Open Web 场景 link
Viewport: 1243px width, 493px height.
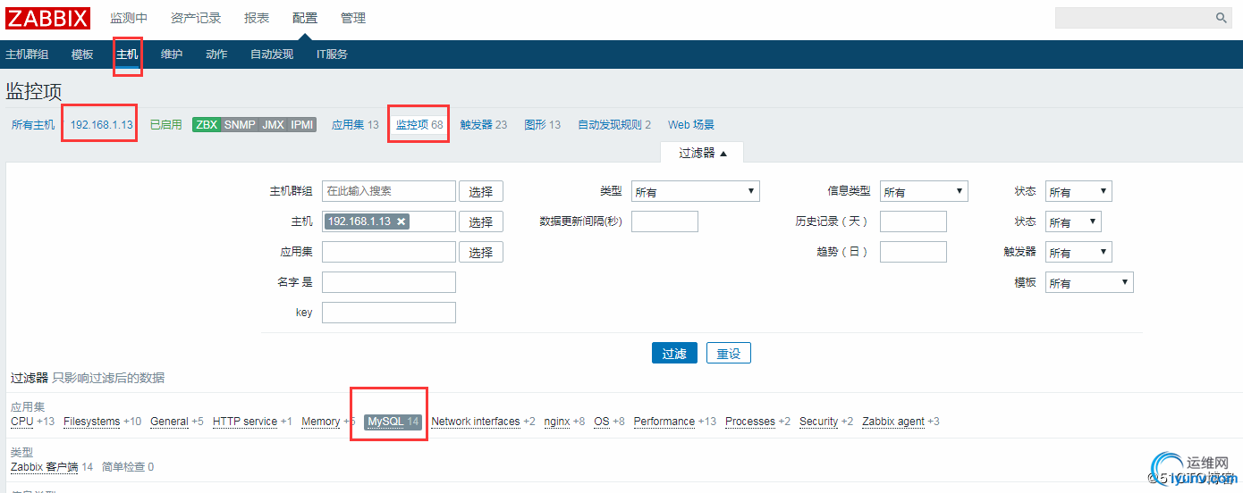click(x=691, y=125)
